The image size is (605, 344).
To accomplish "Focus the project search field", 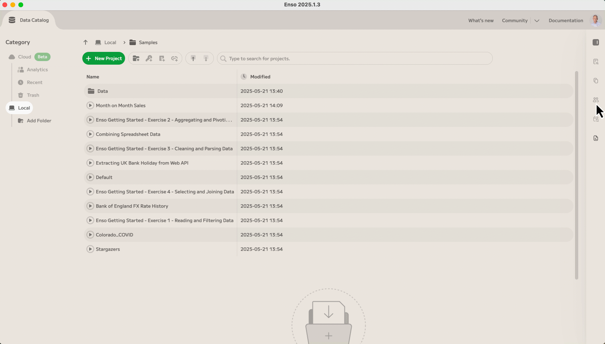I will click(355, 58).
